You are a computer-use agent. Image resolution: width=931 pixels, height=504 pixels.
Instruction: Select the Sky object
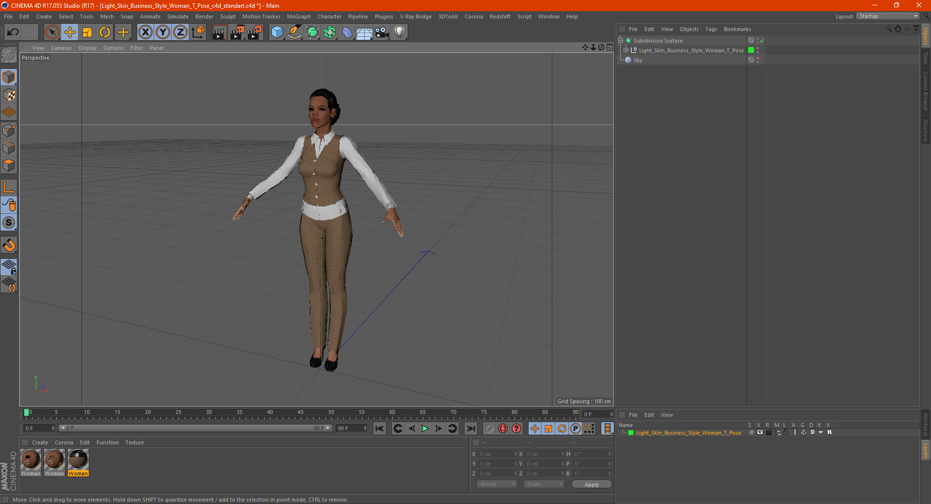click(638, 60)
